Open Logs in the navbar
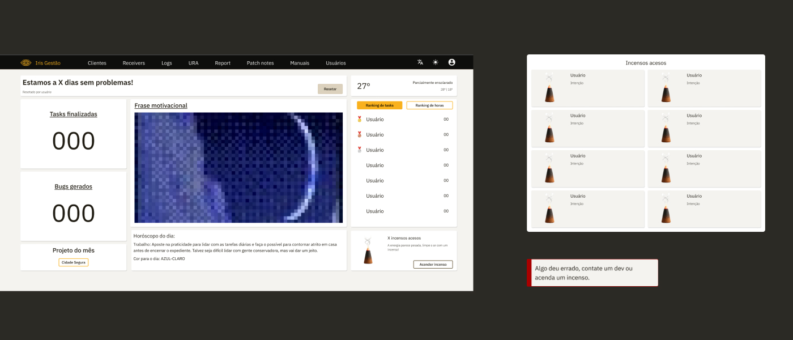The image size is (793, 340). (167, 63)
